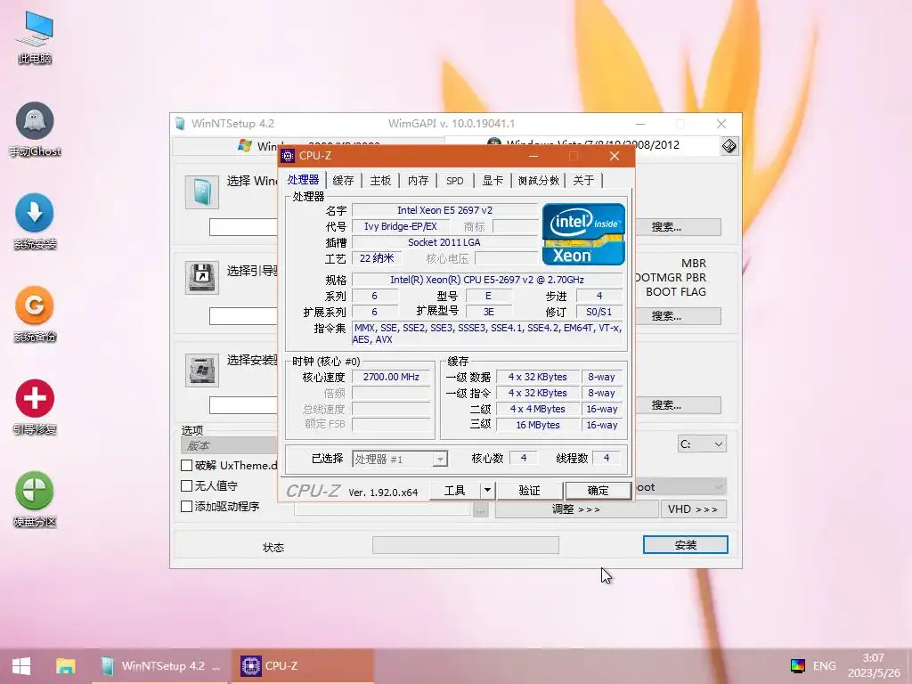Click the 版本 edition field in WinNTSetup
Image resolution: width=912 pixels, height=684 pixels.
230,445
